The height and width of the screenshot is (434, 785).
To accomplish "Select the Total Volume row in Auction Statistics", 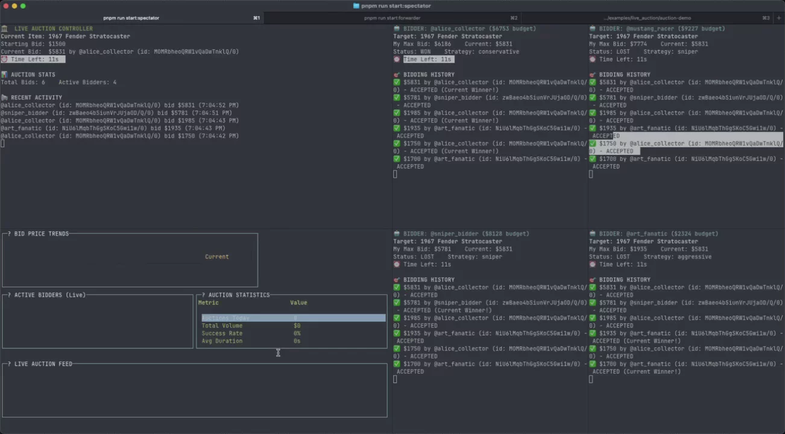I will 222,325.
